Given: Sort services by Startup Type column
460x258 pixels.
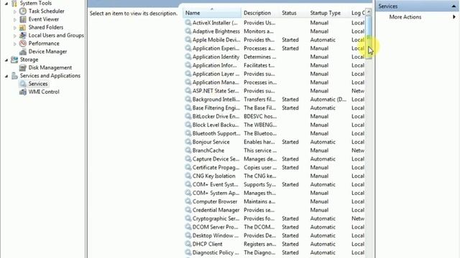Looking at the screenshot, I should click(328, 13).
